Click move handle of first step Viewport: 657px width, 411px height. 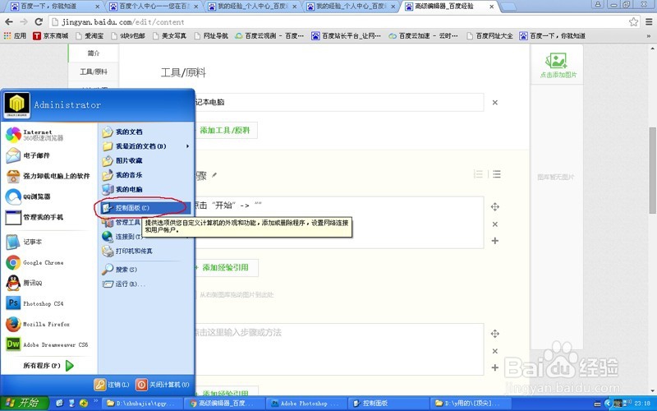tap(495, 207)
